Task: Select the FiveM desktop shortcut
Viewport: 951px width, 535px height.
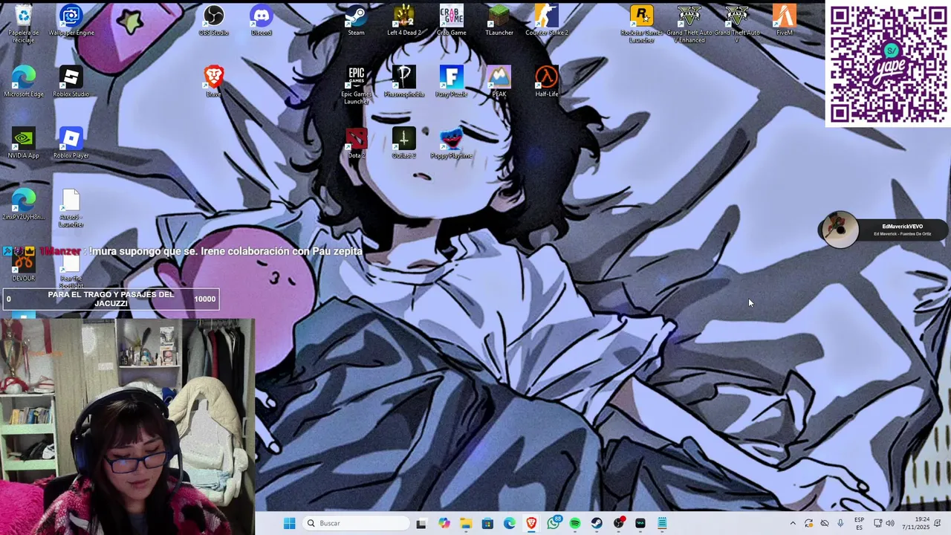Action: pyautogui.click(x=785, y=20)
